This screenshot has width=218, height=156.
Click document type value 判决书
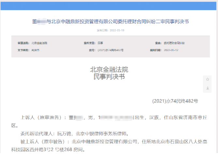tap(36, 50)
